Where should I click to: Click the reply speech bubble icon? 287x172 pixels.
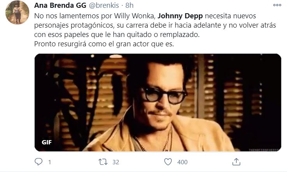(x=39, y=162)
